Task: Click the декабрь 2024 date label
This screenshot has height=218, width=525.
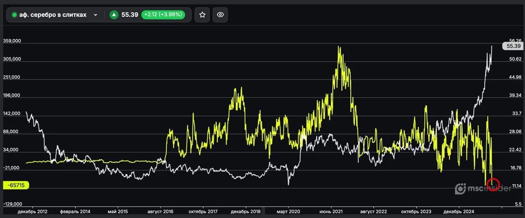Action: click(459, 212)
